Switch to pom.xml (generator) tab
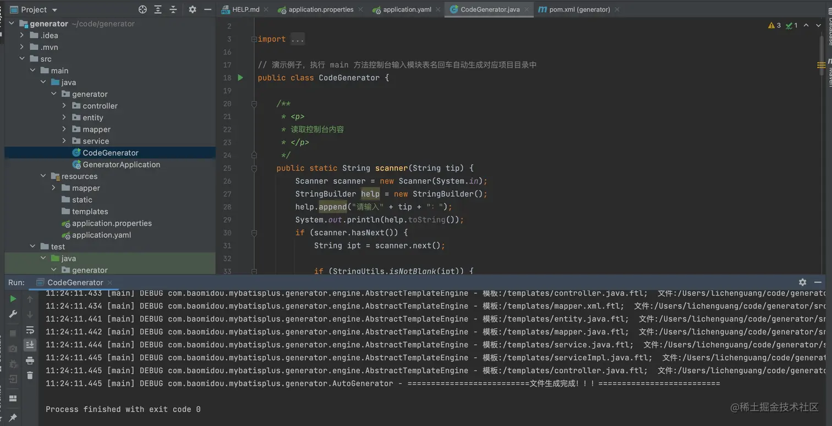Screen dimensions: 832x426 [x=579, y=9]
